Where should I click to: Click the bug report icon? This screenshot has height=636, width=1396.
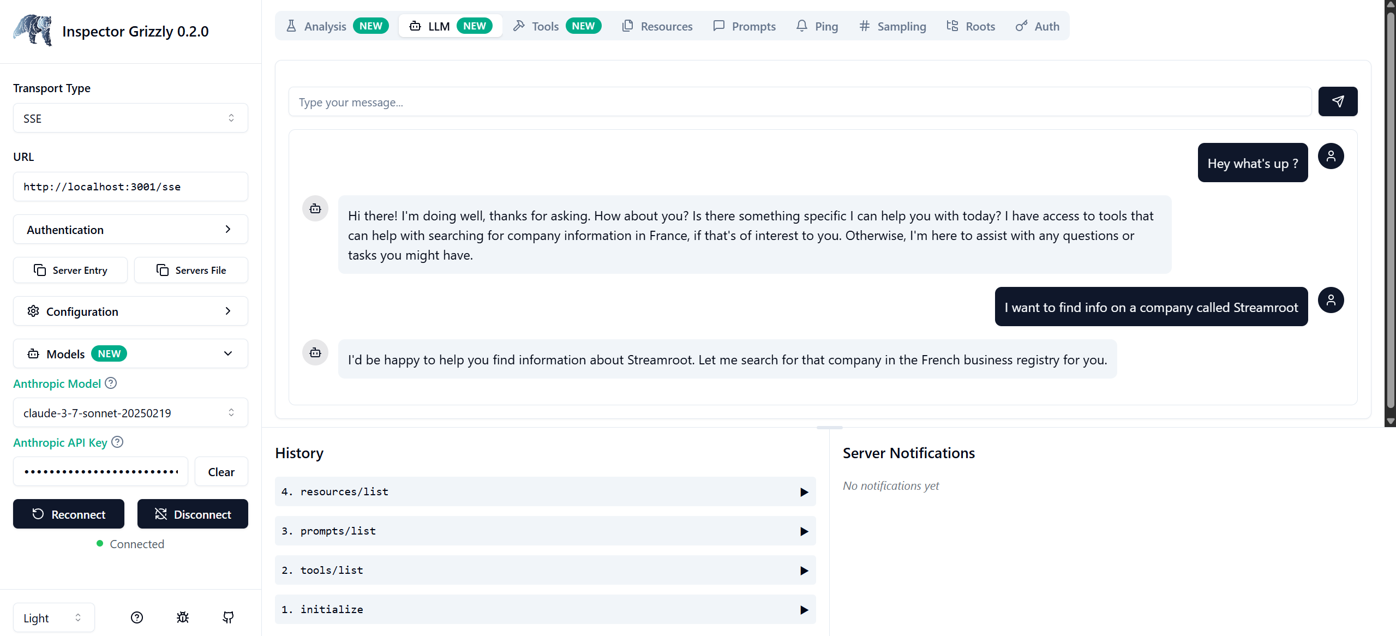point(183,617)
